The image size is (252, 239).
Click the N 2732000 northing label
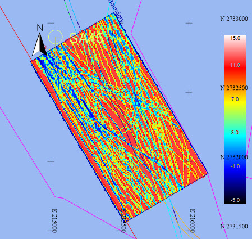234,157
